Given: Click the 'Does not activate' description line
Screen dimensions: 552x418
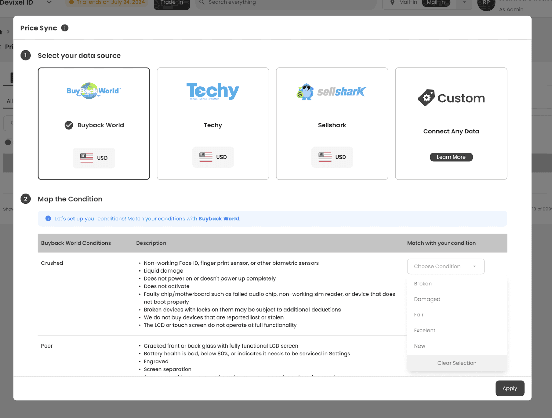Looking at the screenshot, I should tap(167, 286).
